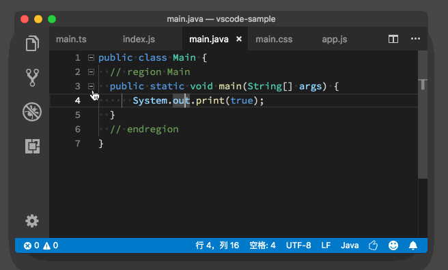Image resolution: width=448 pixels, height=270 pixels.
Task: Open the Explorer files icon
Action: click(x=32, y=44)
